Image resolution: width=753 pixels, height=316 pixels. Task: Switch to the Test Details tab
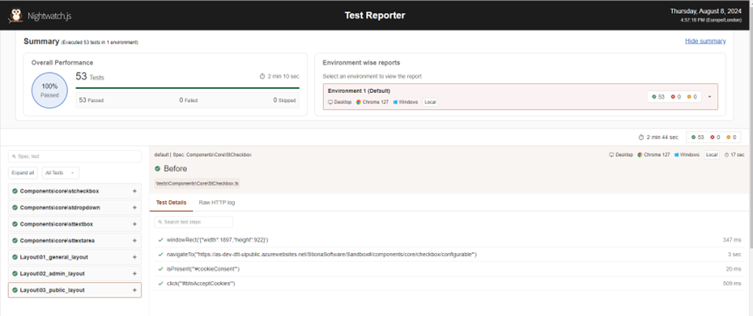tap(171, 203)
